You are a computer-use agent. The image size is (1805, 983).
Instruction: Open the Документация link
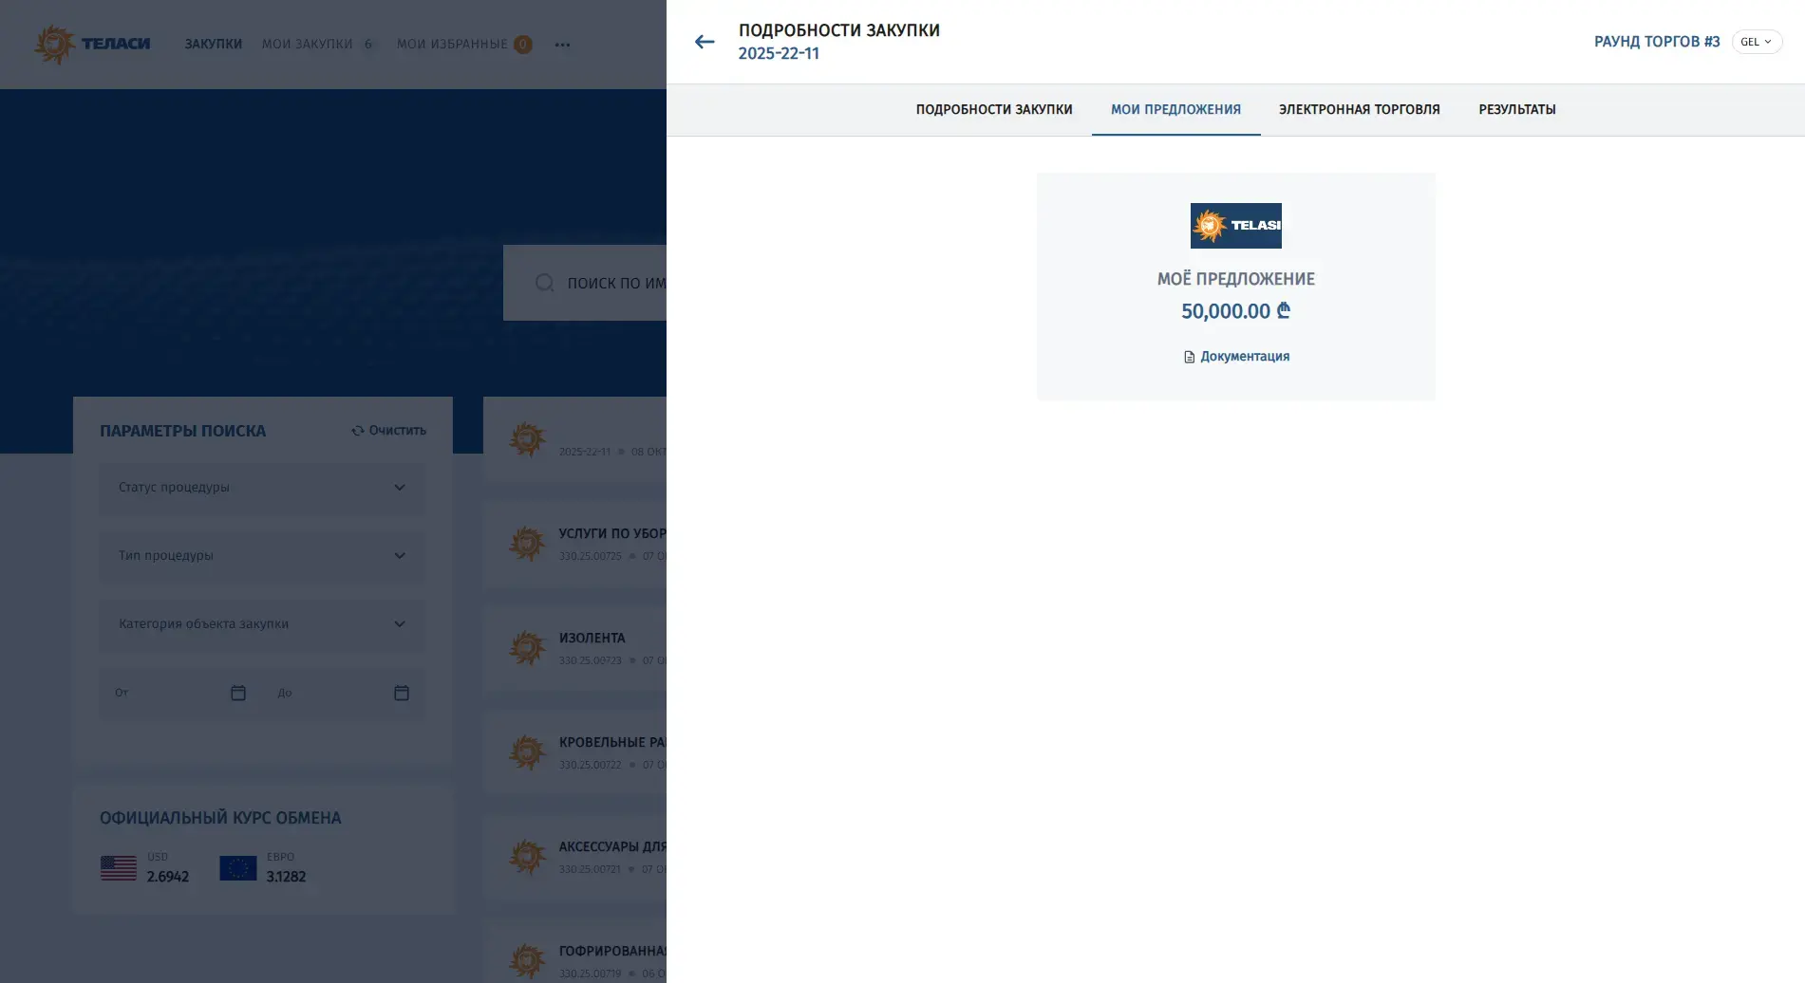(1236, 357)
